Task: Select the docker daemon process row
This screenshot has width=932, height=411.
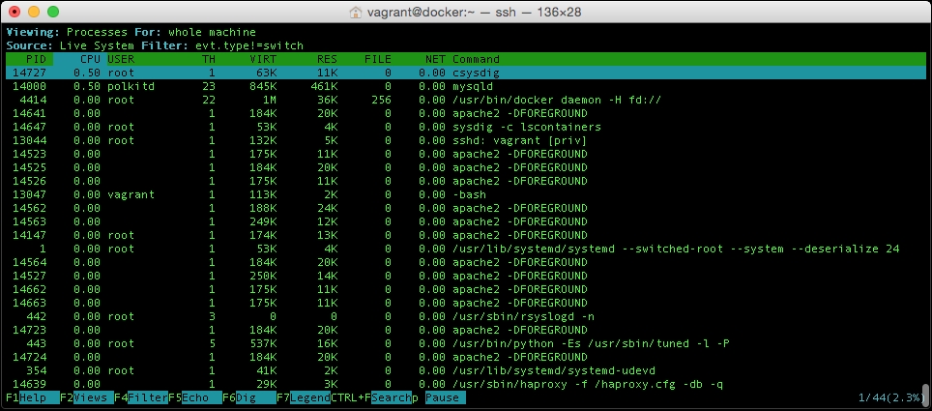Action: pos(466,100)
